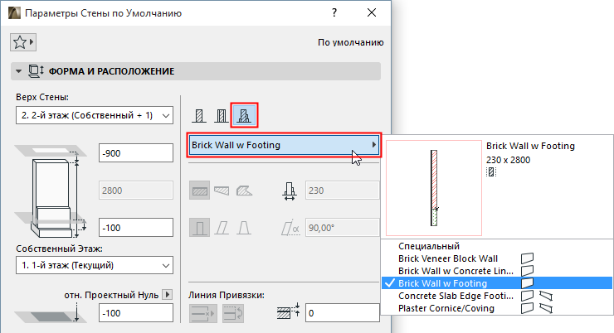
Task: Choose Plaster Cornice/Coving from the list
Action: (x=448, y=308)
